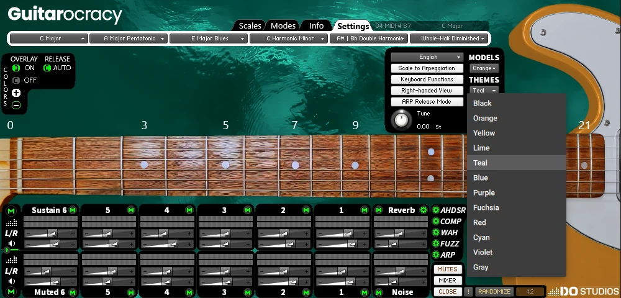Click Noise volume slider
This screenshot has width=621, height=298.
401,281
